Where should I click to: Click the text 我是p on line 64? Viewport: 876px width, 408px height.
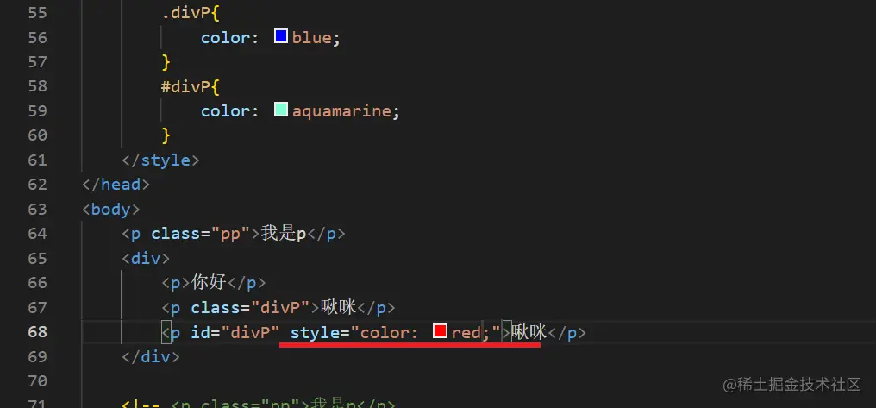(x=284, y=234)
